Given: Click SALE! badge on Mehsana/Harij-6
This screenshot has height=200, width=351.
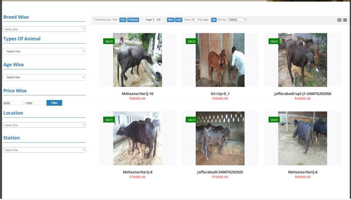Looking at the screenshot, I should click(x=274, y=120).
